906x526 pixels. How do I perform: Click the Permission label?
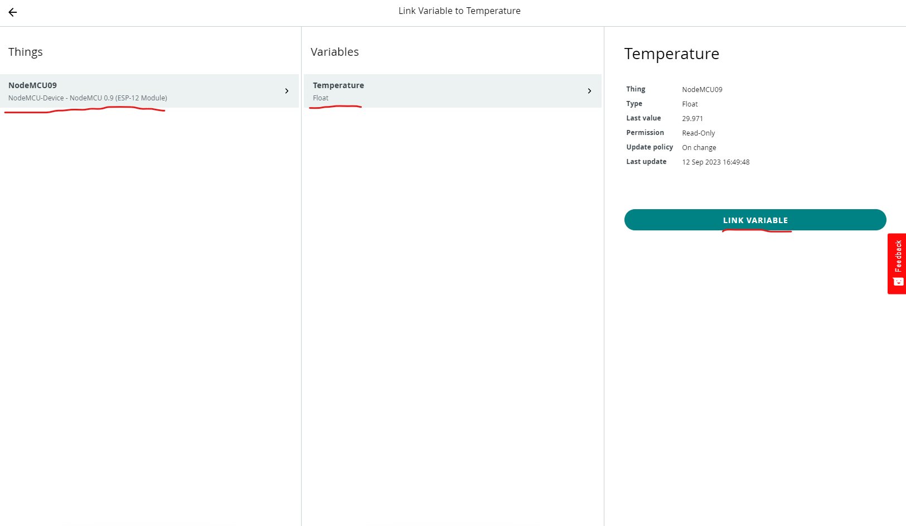(645, 133)
